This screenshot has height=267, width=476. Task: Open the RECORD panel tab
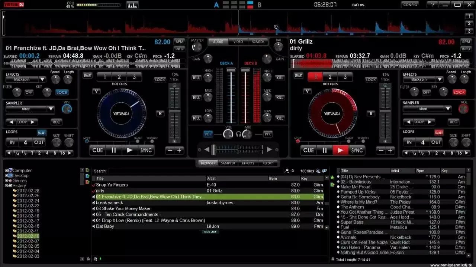pos(268,163)
